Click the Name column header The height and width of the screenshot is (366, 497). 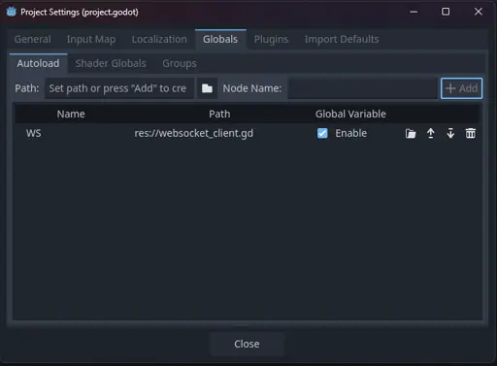tap(71, 114)
